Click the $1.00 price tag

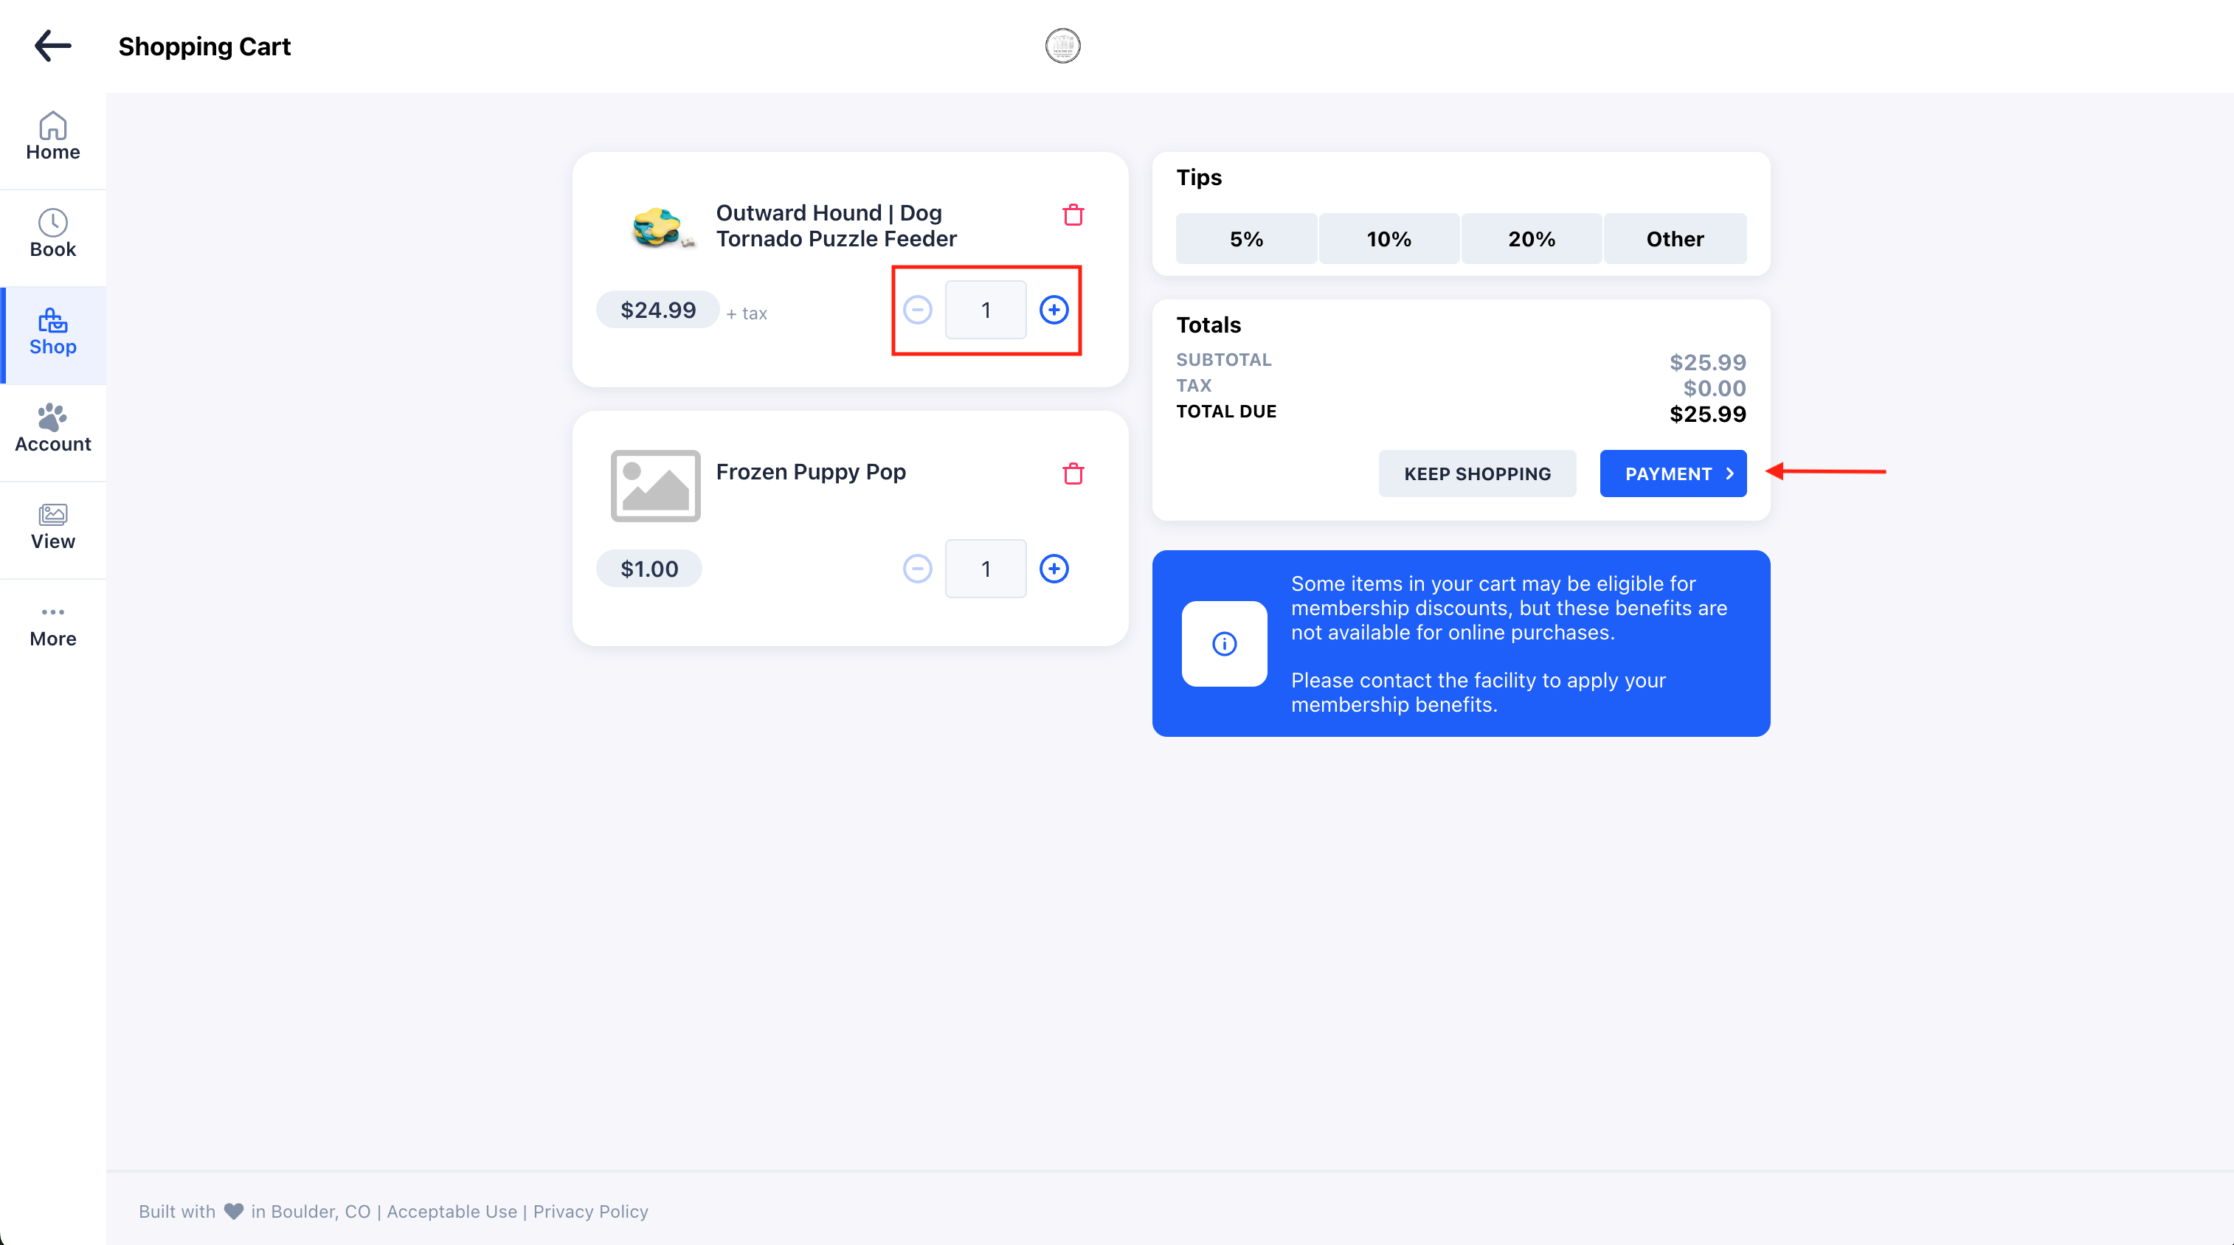(649, 569)
